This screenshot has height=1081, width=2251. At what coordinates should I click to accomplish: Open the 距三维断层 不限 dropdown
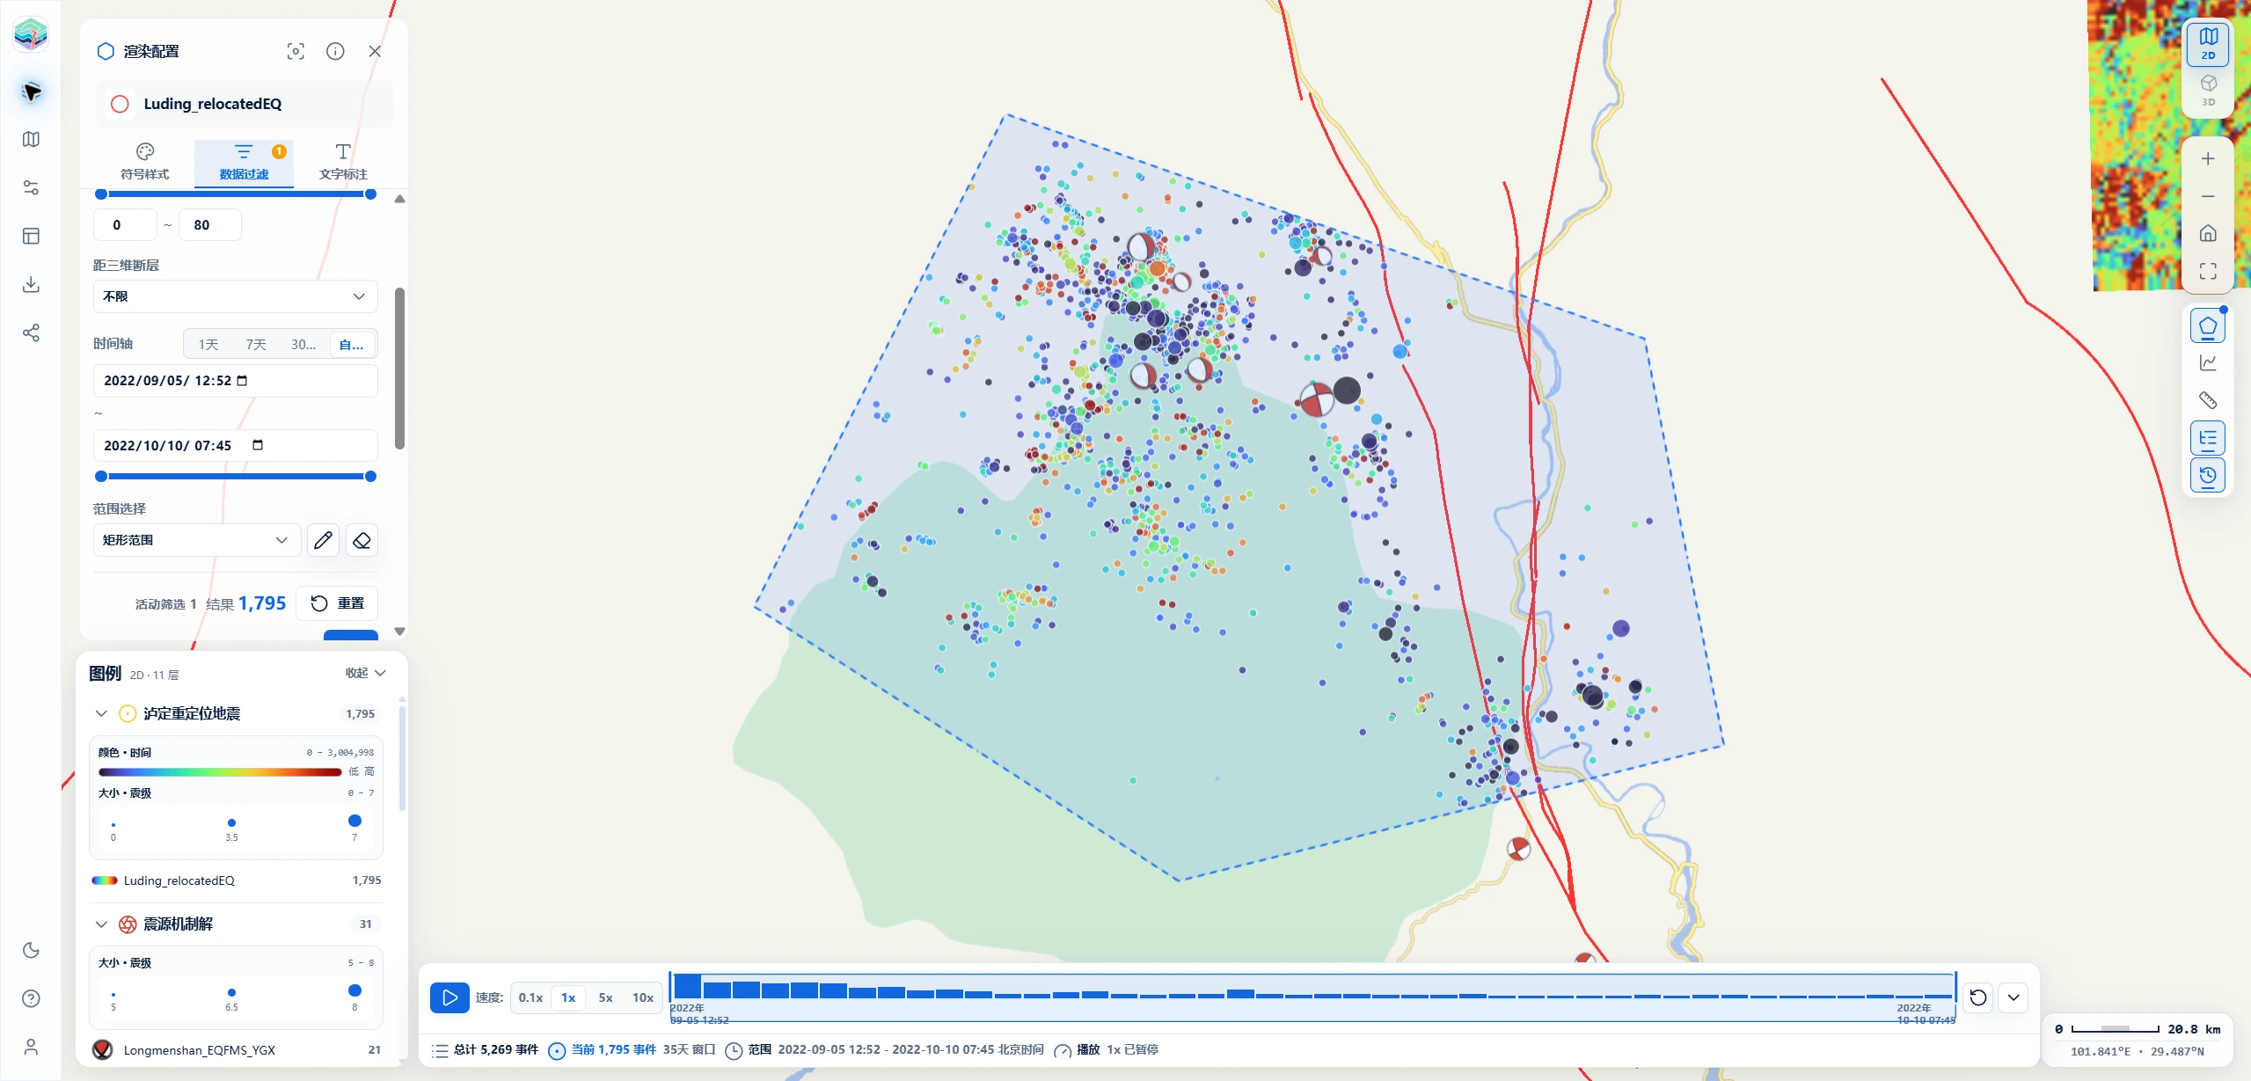236,296
